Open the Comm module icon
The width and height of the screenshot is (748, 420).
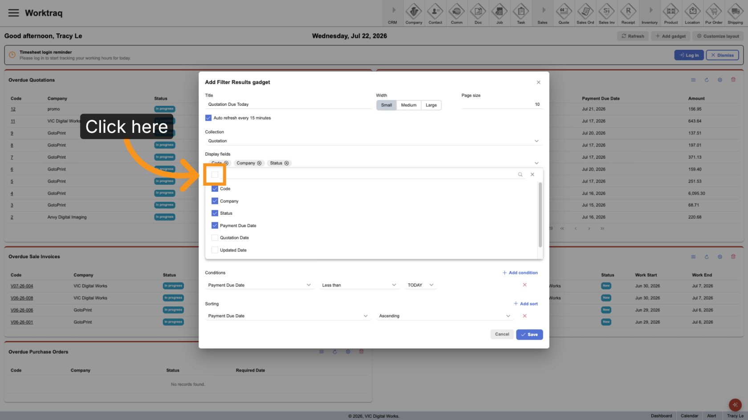pos(456,14)
